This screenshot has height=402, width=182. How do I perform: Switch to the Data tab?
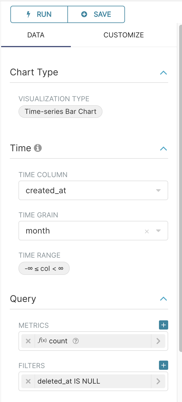pyautogui.click(x=36, y=35)
